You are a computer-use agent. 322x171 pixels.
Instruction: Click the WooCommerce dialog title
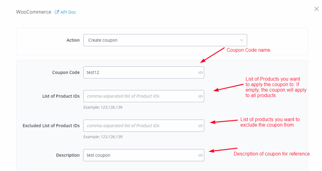(34, 12)
